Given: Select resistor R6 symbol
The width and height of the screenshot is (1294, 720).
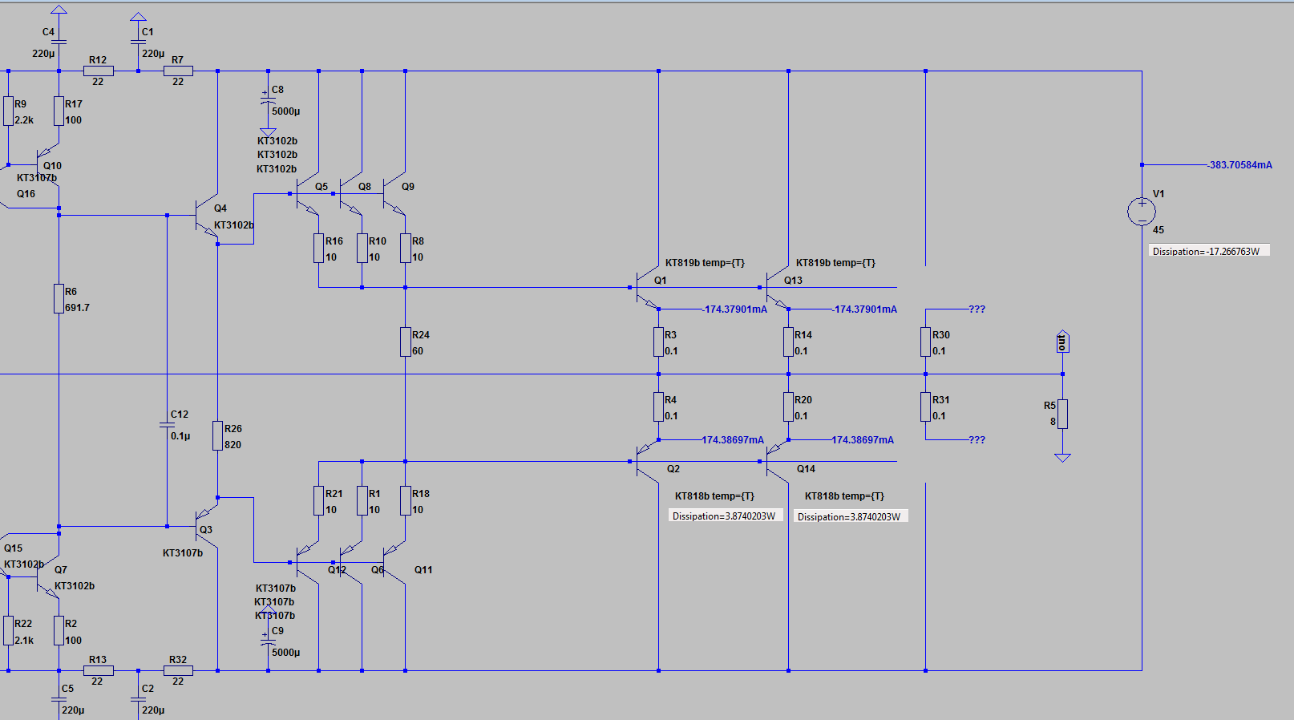Looking at the screenshot, I should 59,298.
